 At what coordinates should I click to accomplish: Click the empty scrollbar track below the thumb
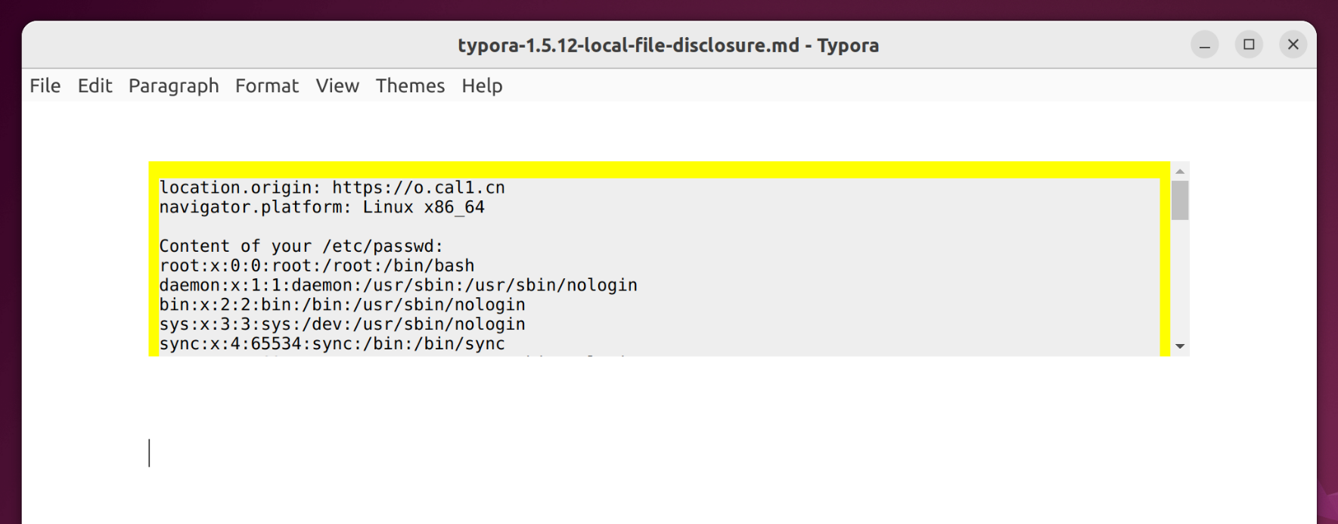tap(1179, 280)
